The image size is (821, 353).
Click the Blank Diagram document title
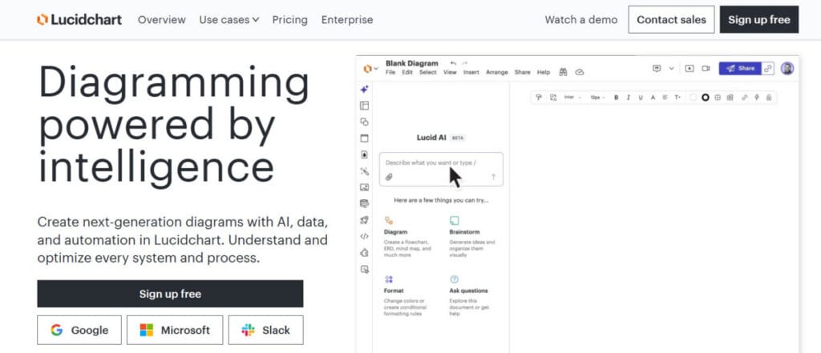[411, 63]
